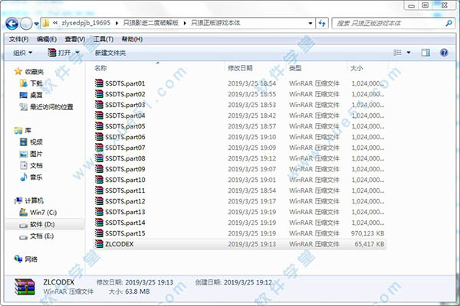Open the view options dropdown arrow

point(409,53)
